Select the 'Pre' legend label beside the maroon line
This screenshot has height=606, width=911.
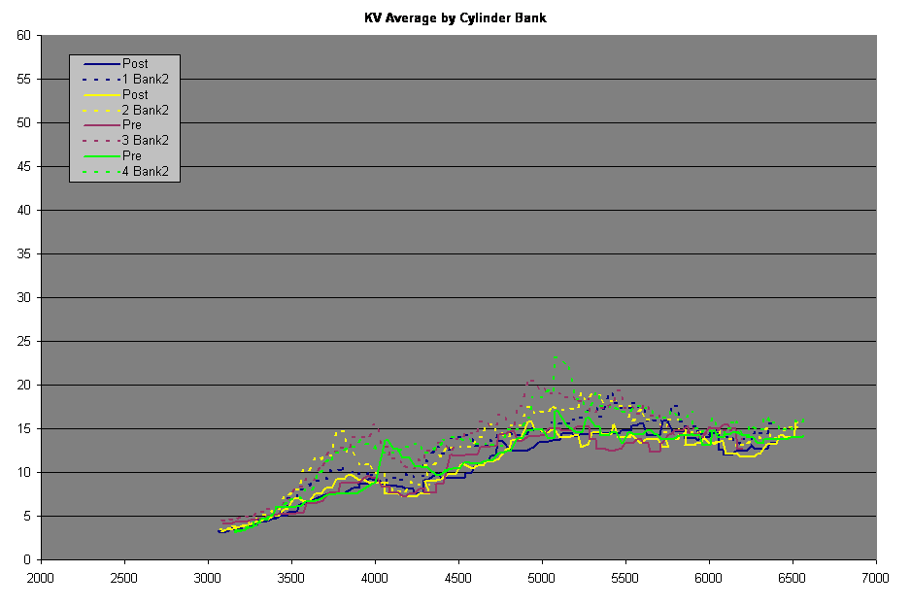132,124
